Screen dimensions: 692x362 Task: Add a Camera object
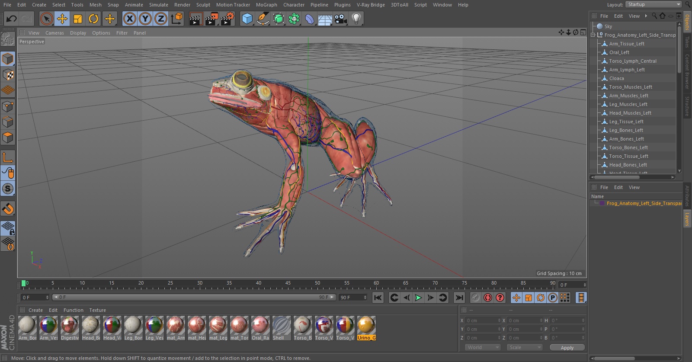click(341, 19)
